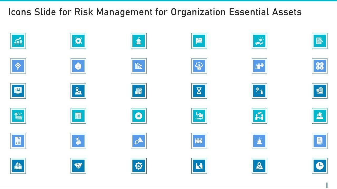This screenshot has height=189, width=337.
Task: Click the slide title about Risk Management
Action: coord(155,12)
